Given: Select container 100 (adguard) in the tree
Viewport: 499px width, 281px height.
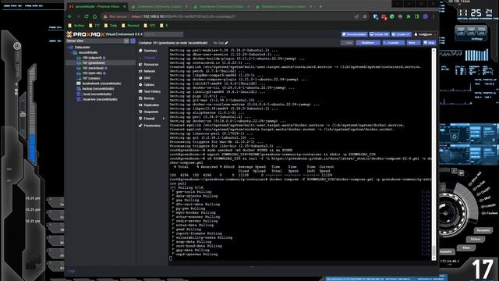Looking at the screenshot, I should click(x=92, y=58).
